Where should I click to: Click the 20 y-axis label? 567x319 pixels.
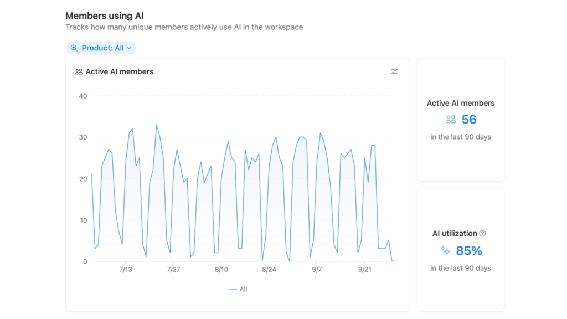pos(83,179)
